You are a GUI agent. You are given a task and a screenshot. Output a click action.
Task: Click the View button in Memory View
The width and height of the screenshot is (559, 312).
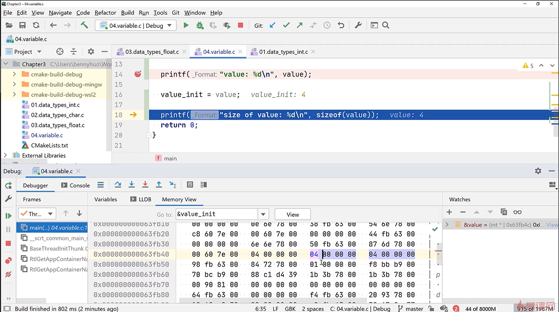click(x=292, y=214)
